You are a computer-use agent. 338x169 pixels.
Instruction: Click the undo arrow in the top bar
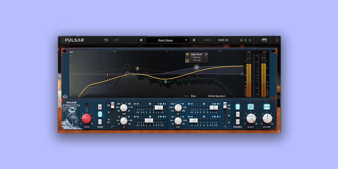pos(106,40)
